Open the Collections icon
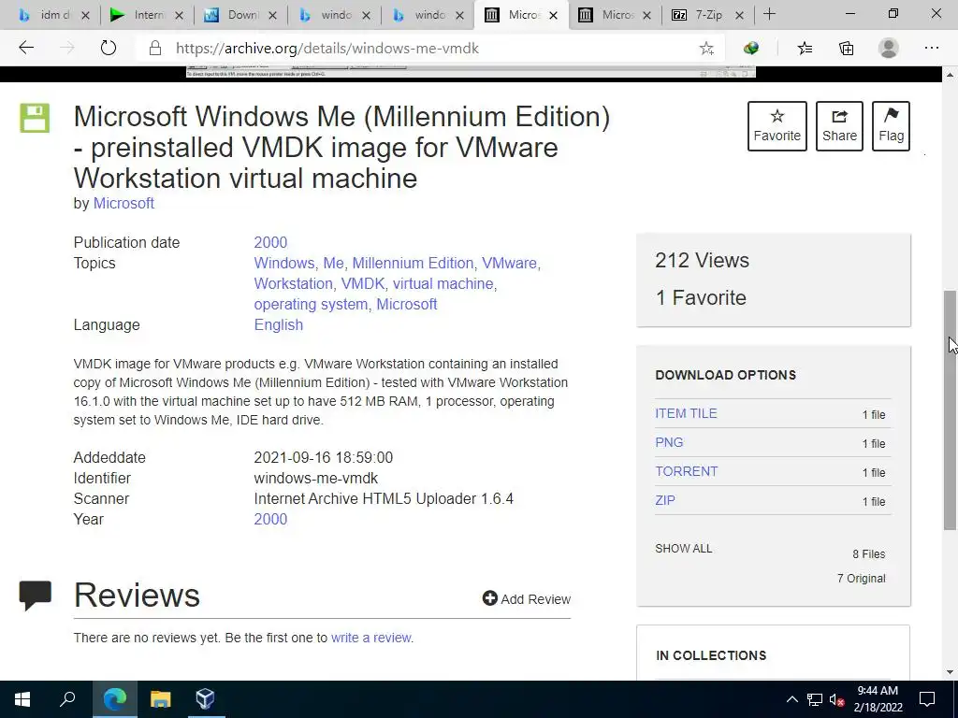Screen dimensions: 958x718 846,49
